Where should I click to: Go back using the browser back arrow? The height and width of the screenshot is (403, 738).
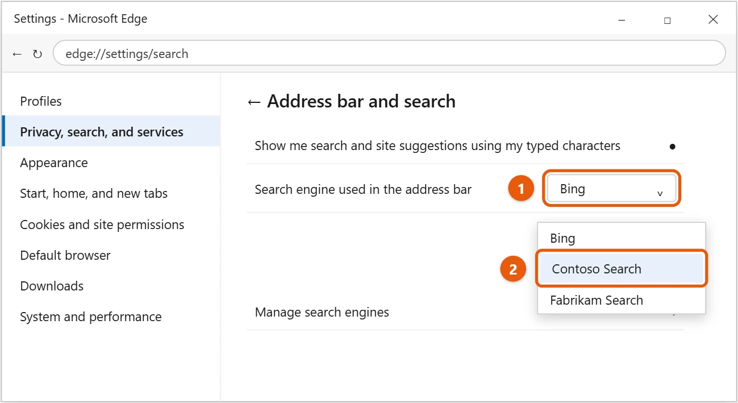click(x=17, y=54)
